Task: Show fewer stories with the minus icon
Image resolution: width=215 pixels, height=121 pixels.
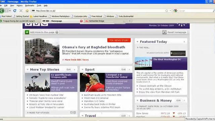Action: tap(75, 112)
